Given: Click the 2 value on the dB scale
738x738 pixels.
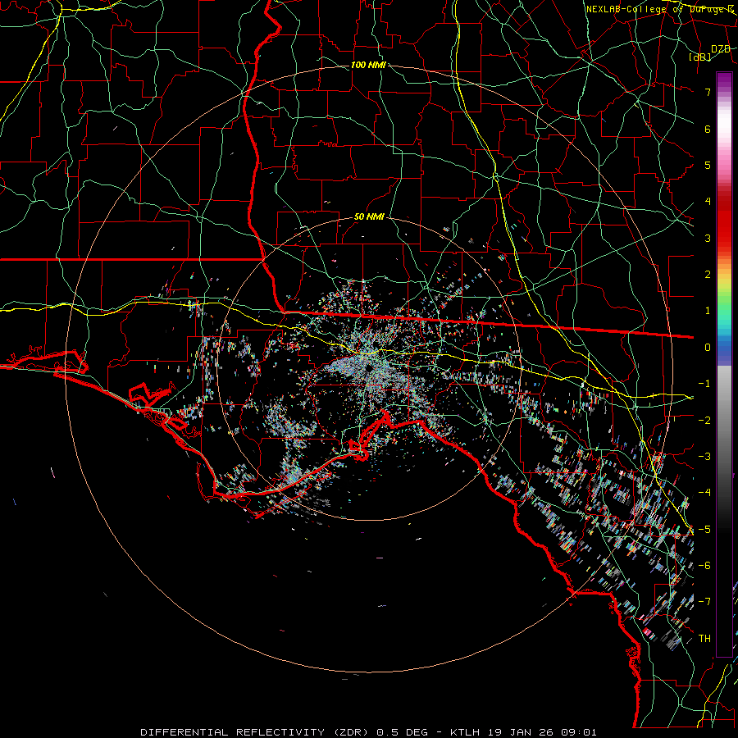Looking at the screenshot, I should (x=708, y=275).
